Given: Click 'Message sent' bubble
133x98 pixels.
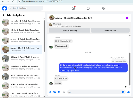Looking at the screenshot, I should point(61,46).
